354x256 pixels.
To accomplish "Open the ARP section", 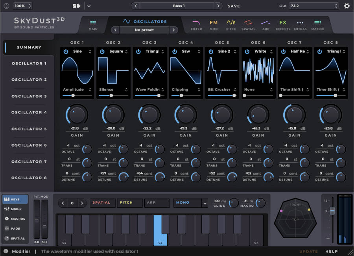I will pos(265,24).
